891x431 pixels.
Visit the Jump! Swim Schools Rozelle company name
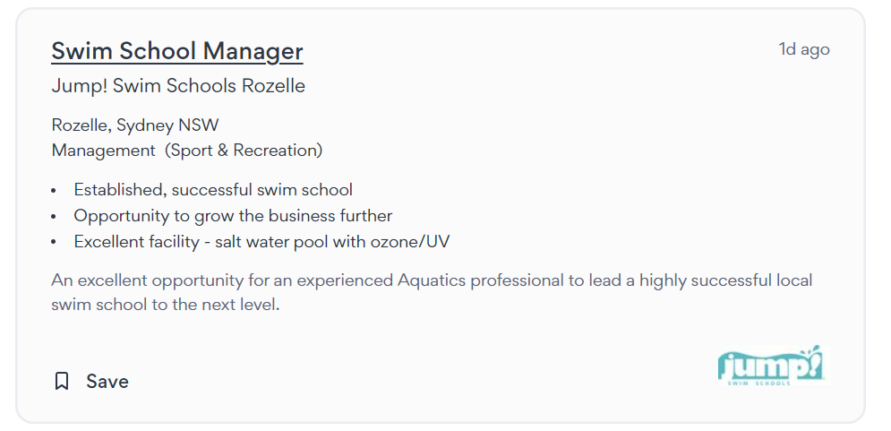178,86
